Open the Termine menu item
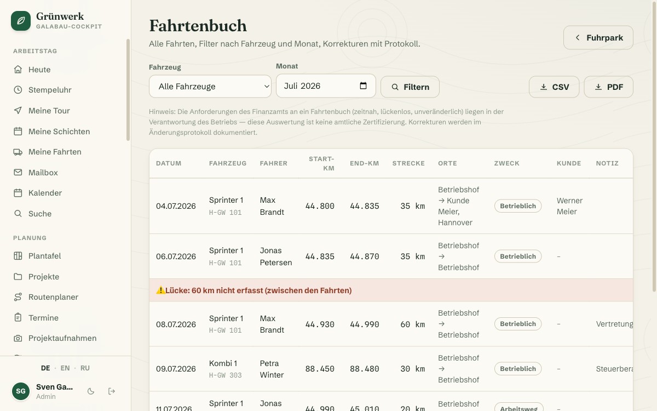The image size is (657, 411). [66, 318]
